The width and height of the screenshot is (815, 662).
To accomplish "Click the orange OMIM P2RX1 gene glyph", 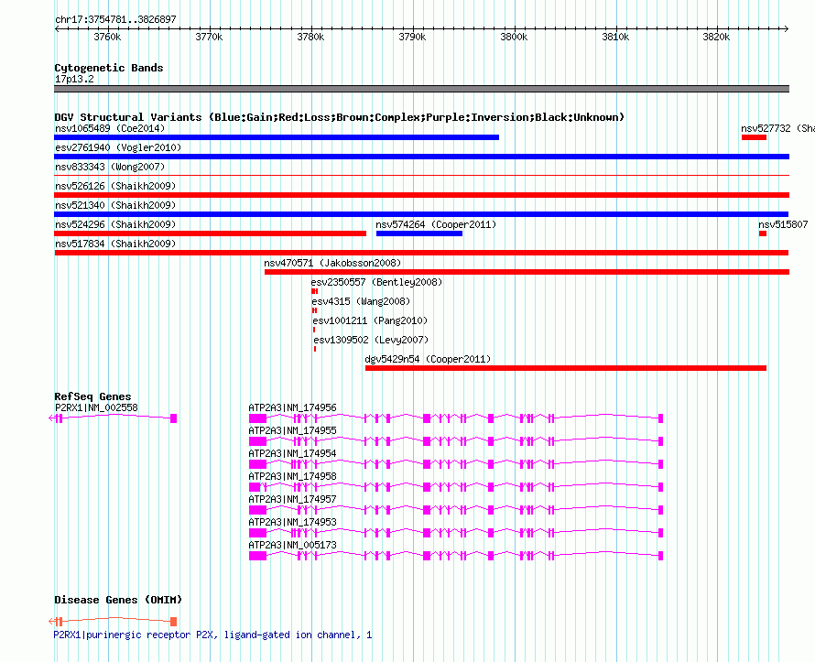I will point(113,622).
